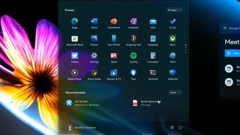The width and height of the screenshot is (240, 135).
Task: Click the All apps button
Action: coord(174,10)
